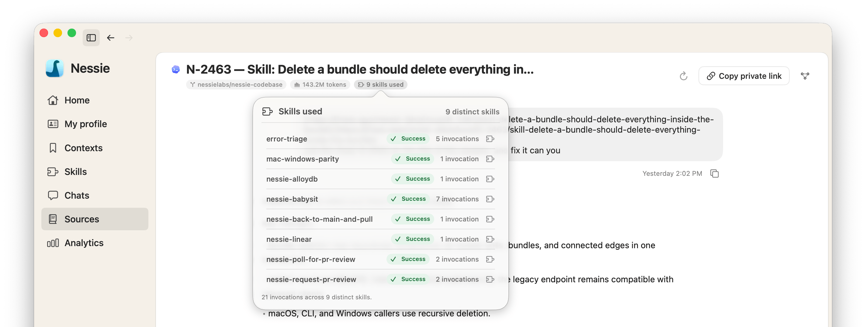Open the graph view icon at top right
Image resolution: width=866 pixels, height=327 pixels.
[805, 76]
